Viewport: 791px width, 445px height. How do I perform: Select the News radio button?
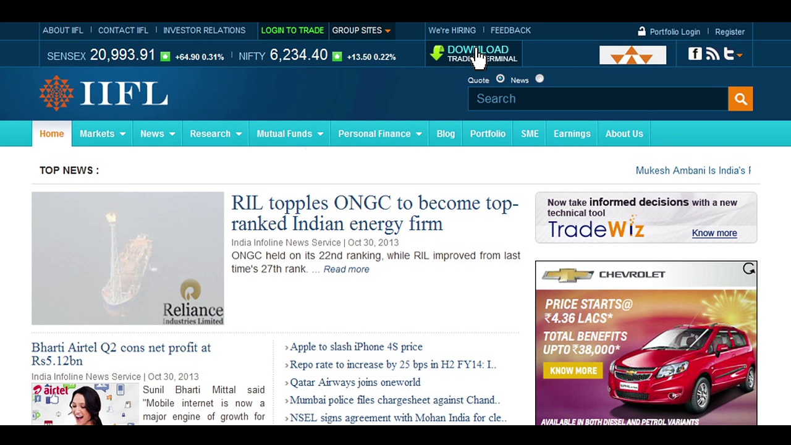coord(539,79)
